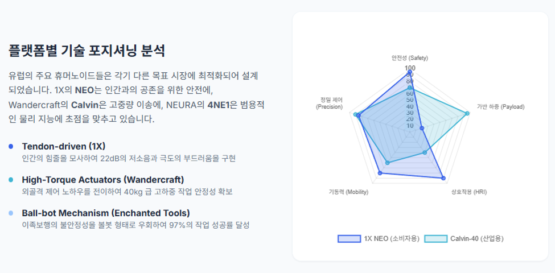Click the 1X NEO Safety data point
555x273 pixels.
pos(410,72)
